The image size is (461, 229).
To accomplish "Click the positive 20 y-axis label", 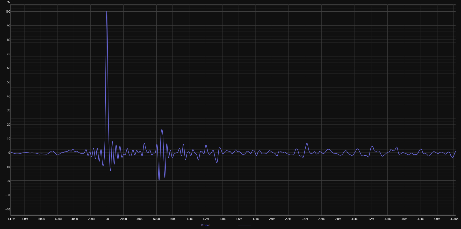I will tap(9, 125).
